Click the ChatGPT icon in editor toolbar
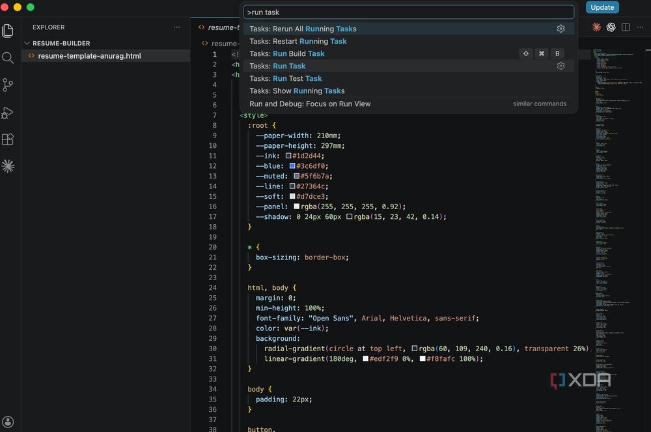The height and width of the screenshot is (432, 651). tap(611, 27)
